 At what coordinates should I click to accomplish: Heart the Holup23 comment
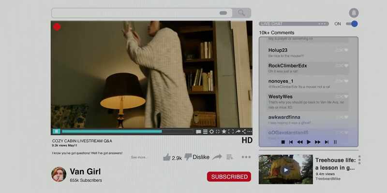346,50
